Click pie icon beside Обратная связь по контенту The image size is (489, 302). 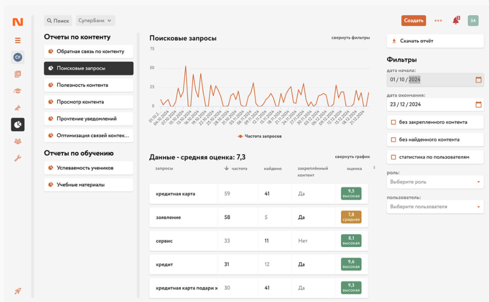[x=51, y=51]
